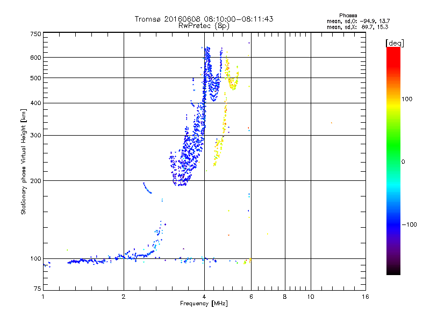Click the y-axis tick label '750'
This screenshot has width=430, height=323.
pos(35,34)
